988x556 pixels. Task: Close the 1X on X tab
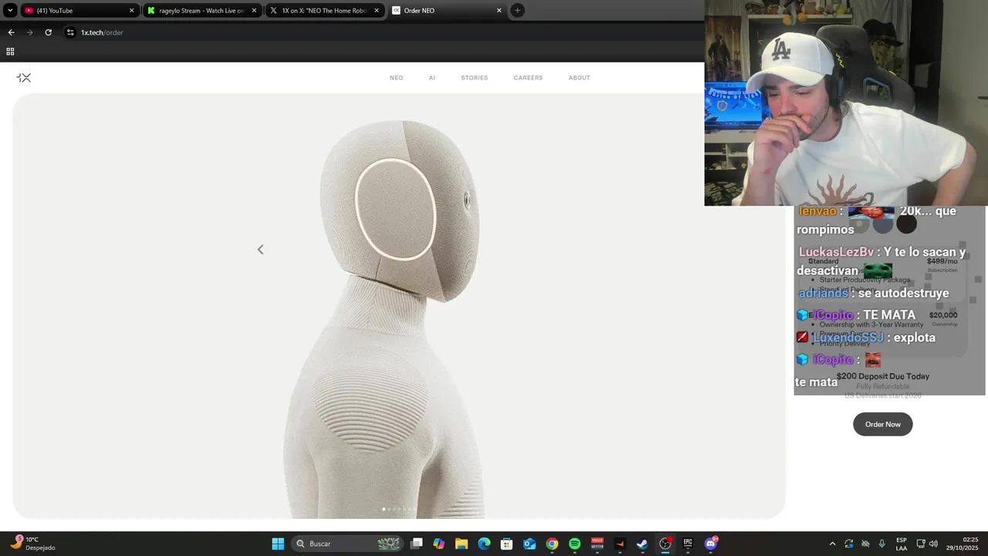(x=376, y=11)
